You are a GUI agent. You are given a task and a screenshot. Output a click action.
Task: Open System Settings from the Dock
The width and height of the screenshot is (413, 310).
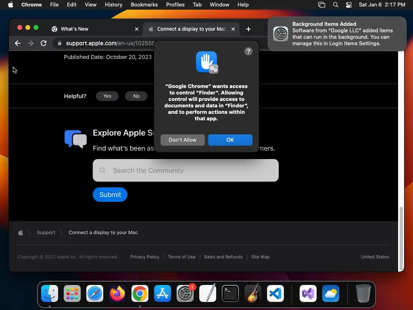(185, 293)
